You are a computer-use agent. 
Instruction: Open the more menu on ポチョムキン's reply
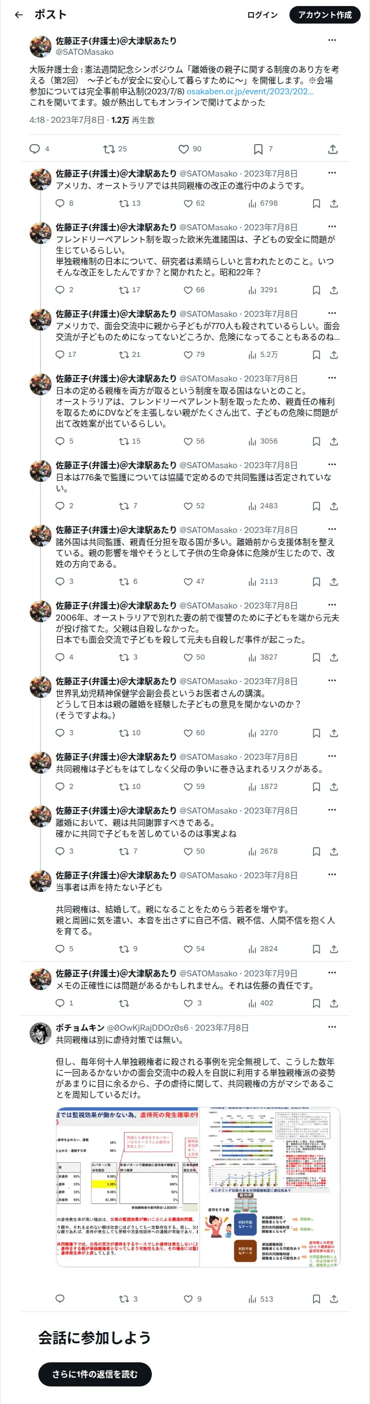click(x=332, y=1027)
